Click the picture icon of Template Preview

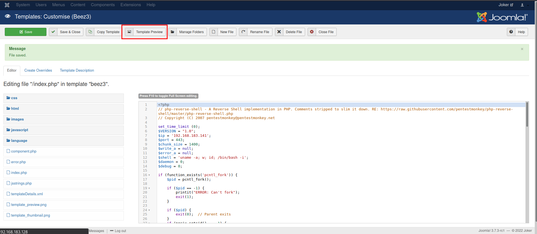(x=129, y=32)
